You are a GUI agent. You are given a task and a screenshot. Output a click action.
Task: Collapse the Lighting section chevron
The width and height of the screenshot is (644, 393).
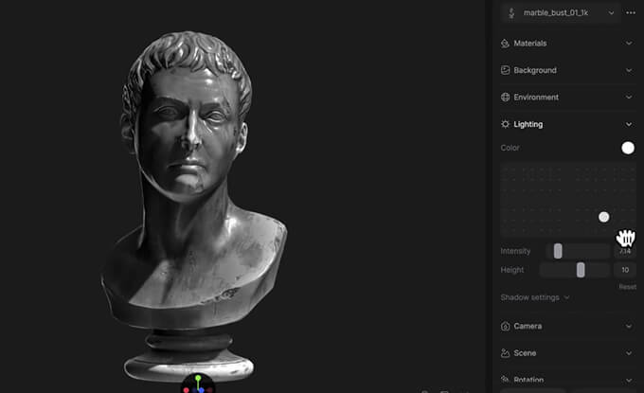pyautogui.click(x=629, y=124)
